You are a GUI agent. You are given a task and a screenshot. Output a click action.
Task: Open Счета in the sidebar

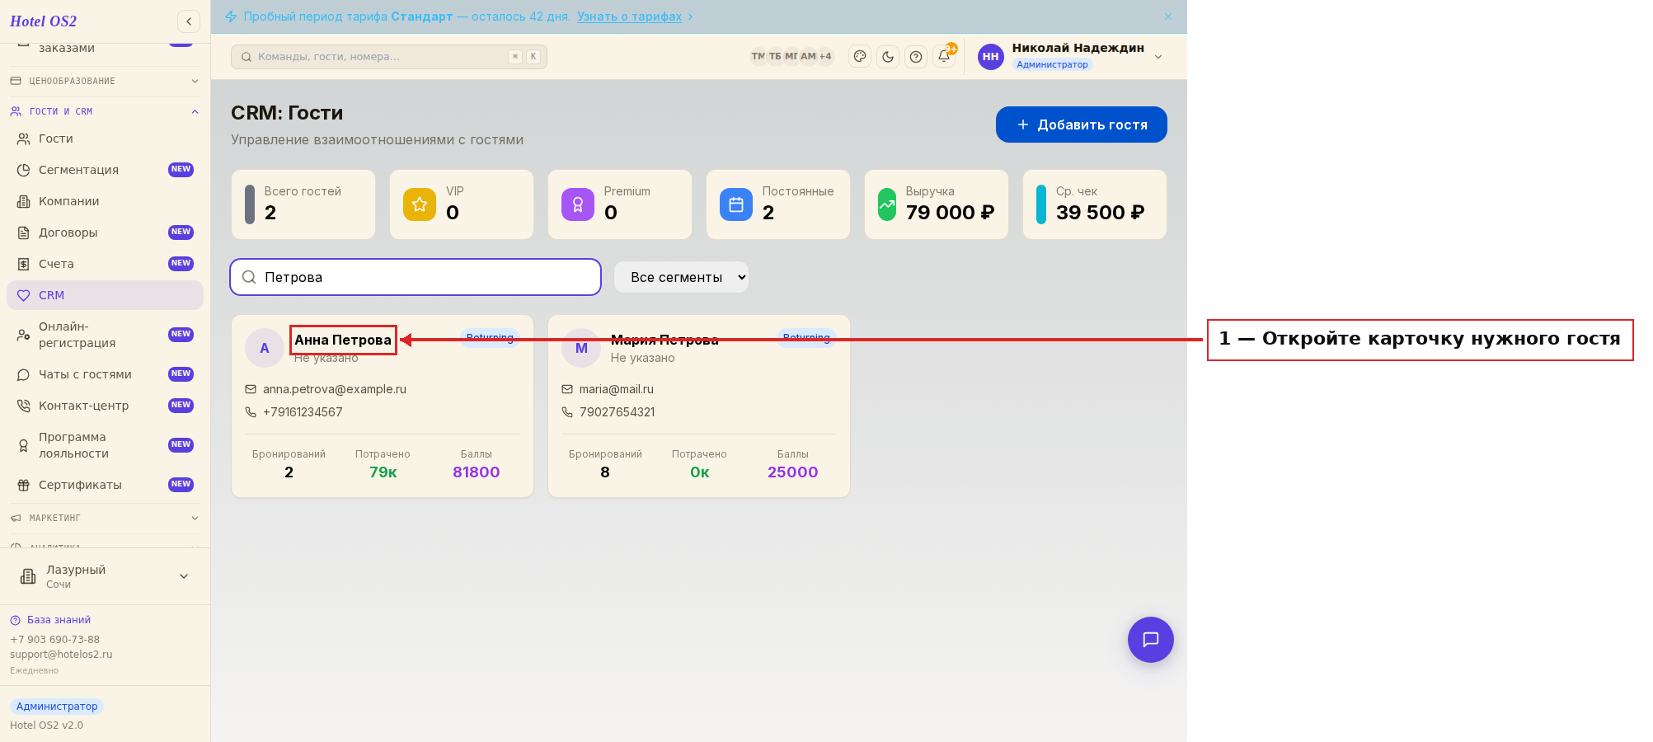tap(105, 264)
